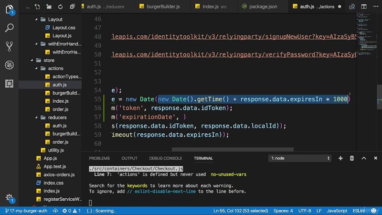Click the code minimap overview
The image size is (382, 215).
coord(366,34)
